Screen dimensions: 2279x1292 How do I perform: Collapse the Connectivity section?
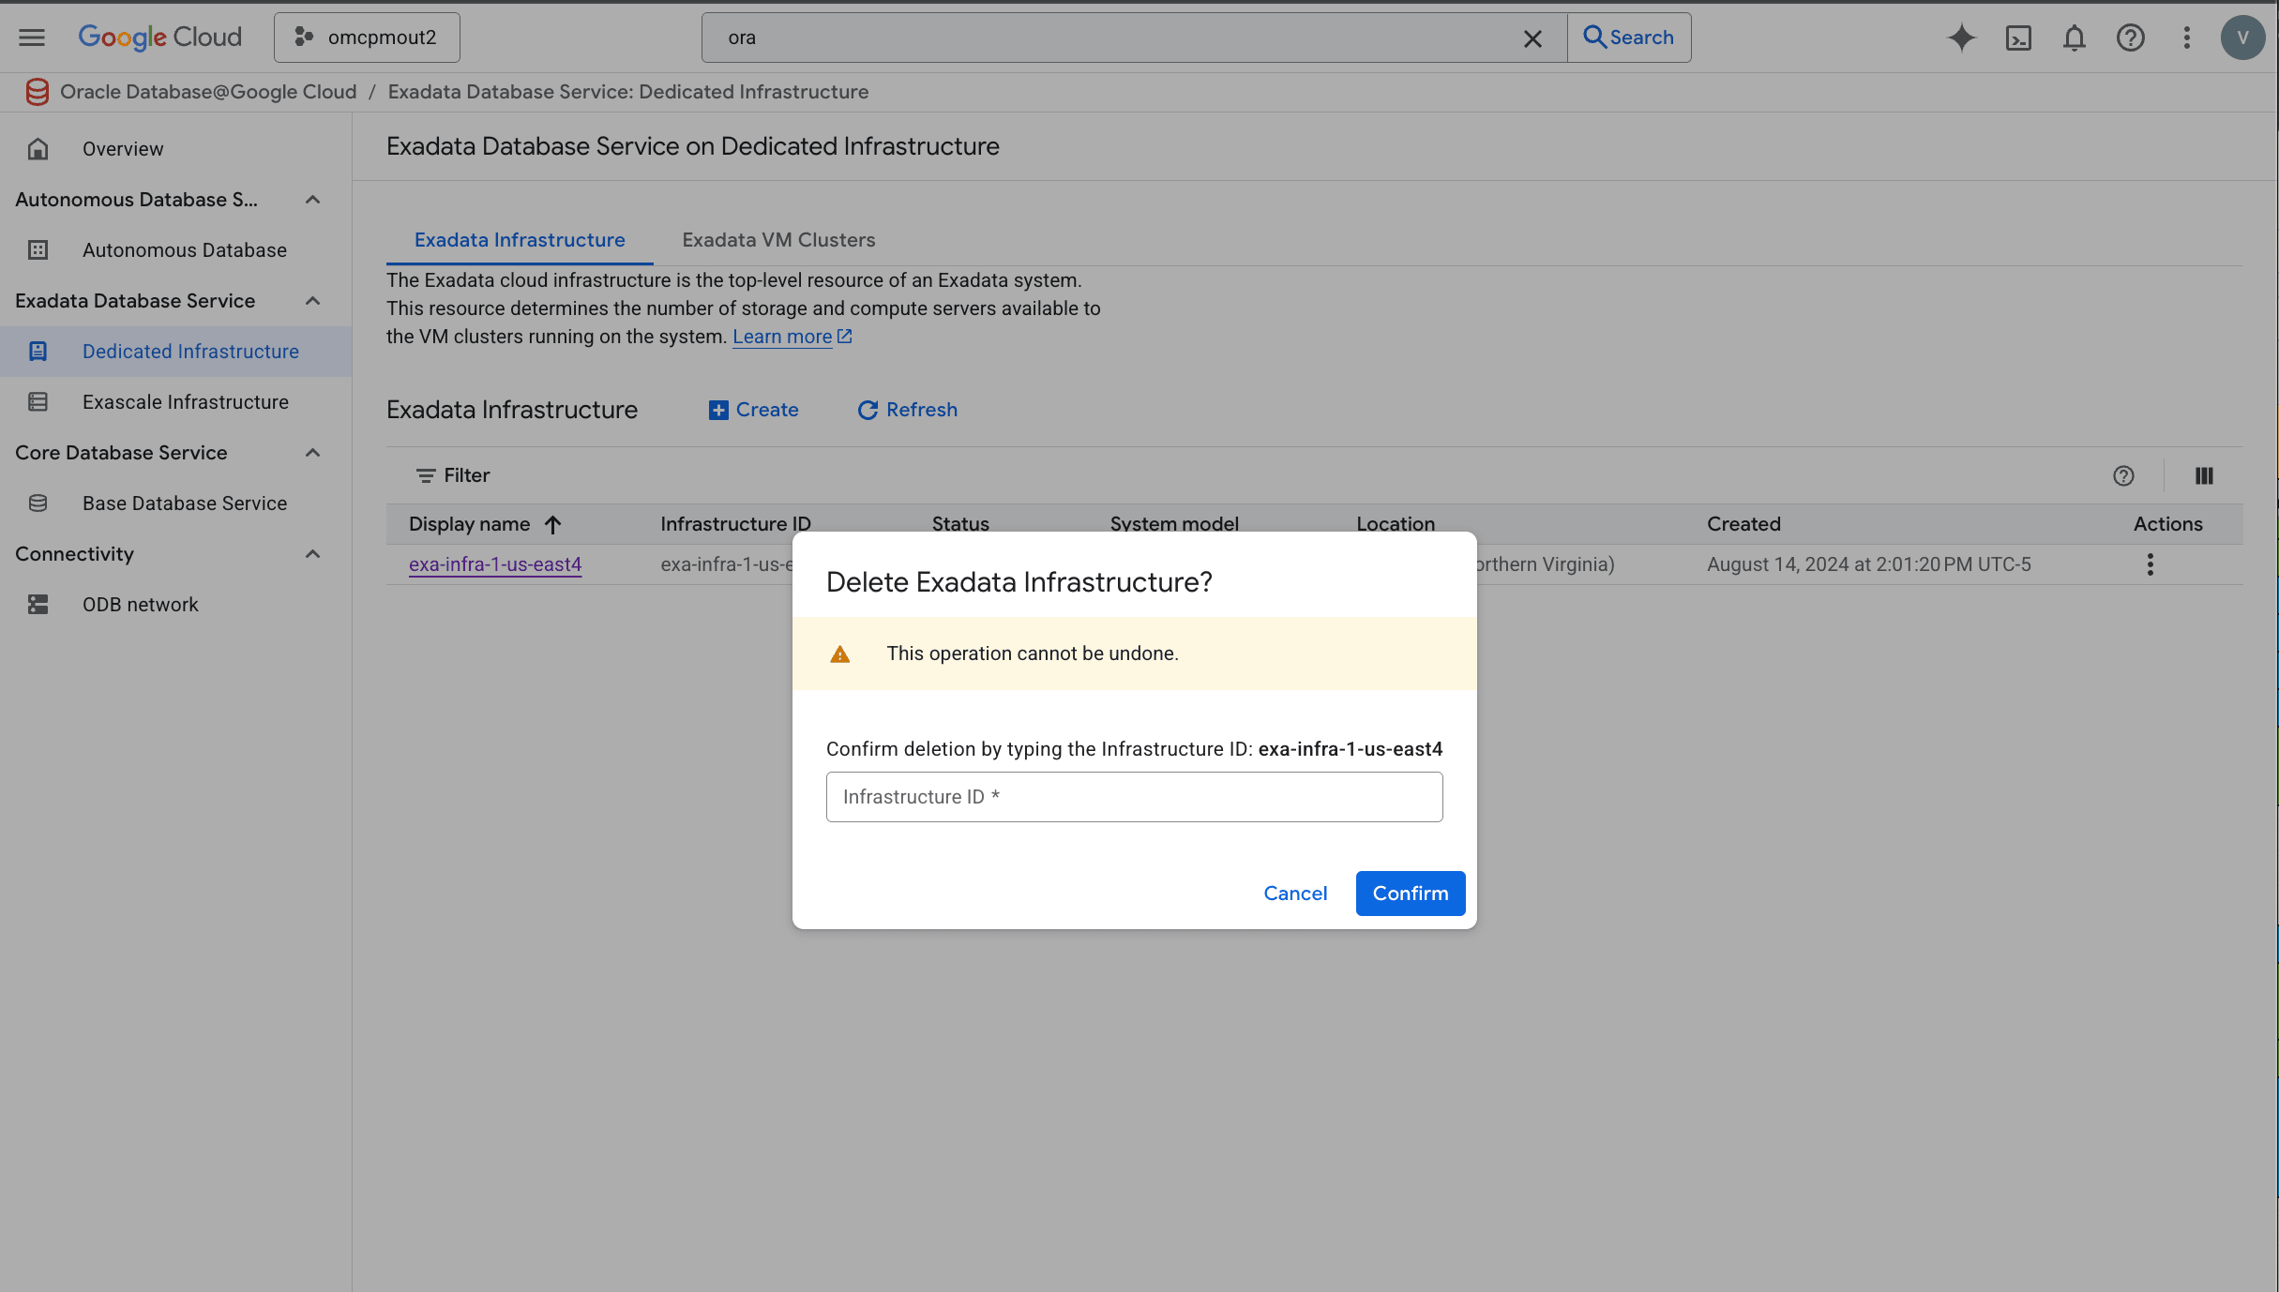[313, 554]
